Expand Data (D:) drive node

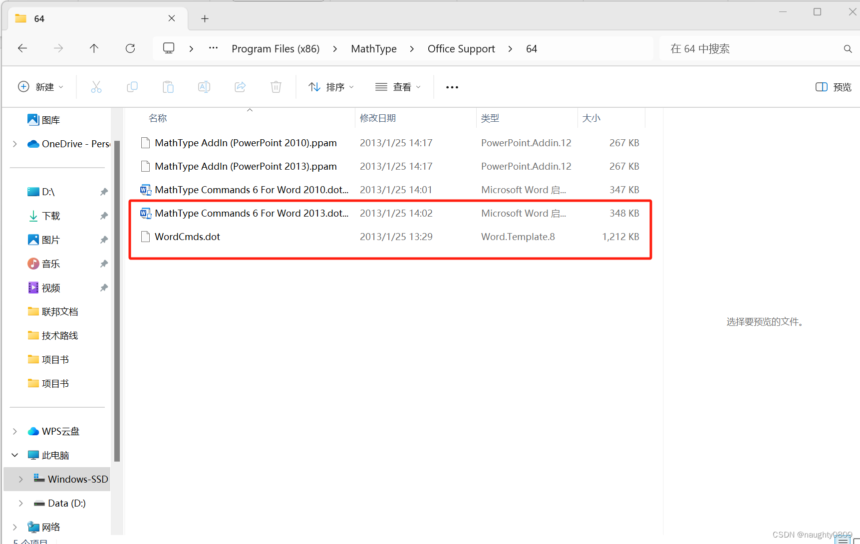click(x=21, y=503)
